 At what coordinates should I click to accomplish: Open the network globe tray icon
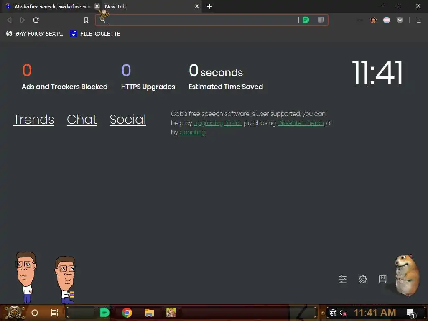coord(333,313)
